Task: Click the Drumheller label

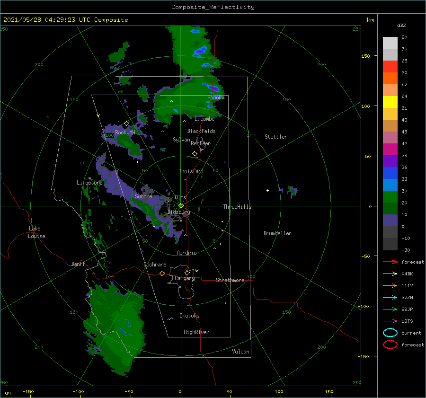Action: click(x=277, y=233)
